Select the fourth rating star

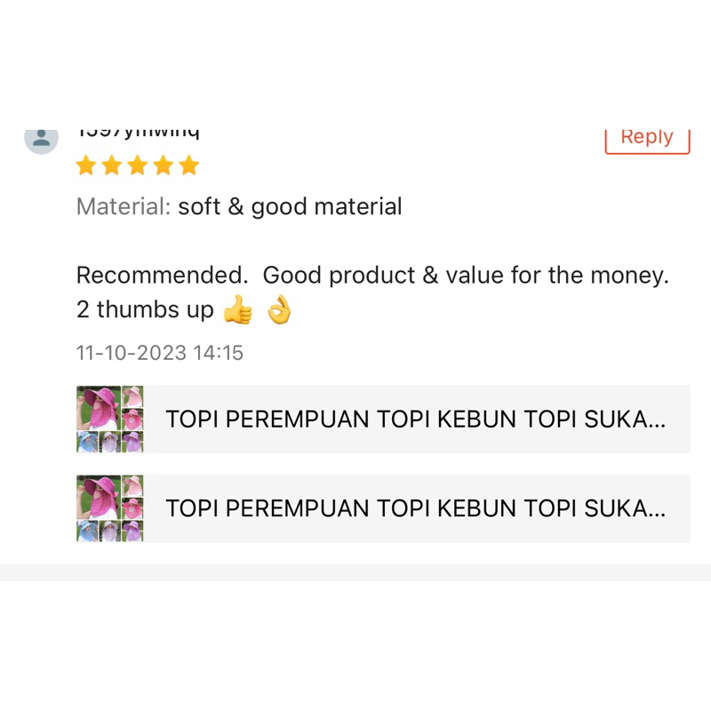164,165
